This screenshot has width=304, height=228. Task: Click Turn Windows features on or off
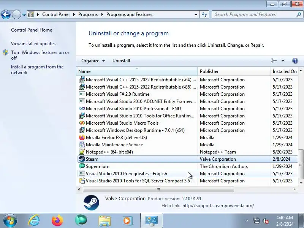[40, 55]
